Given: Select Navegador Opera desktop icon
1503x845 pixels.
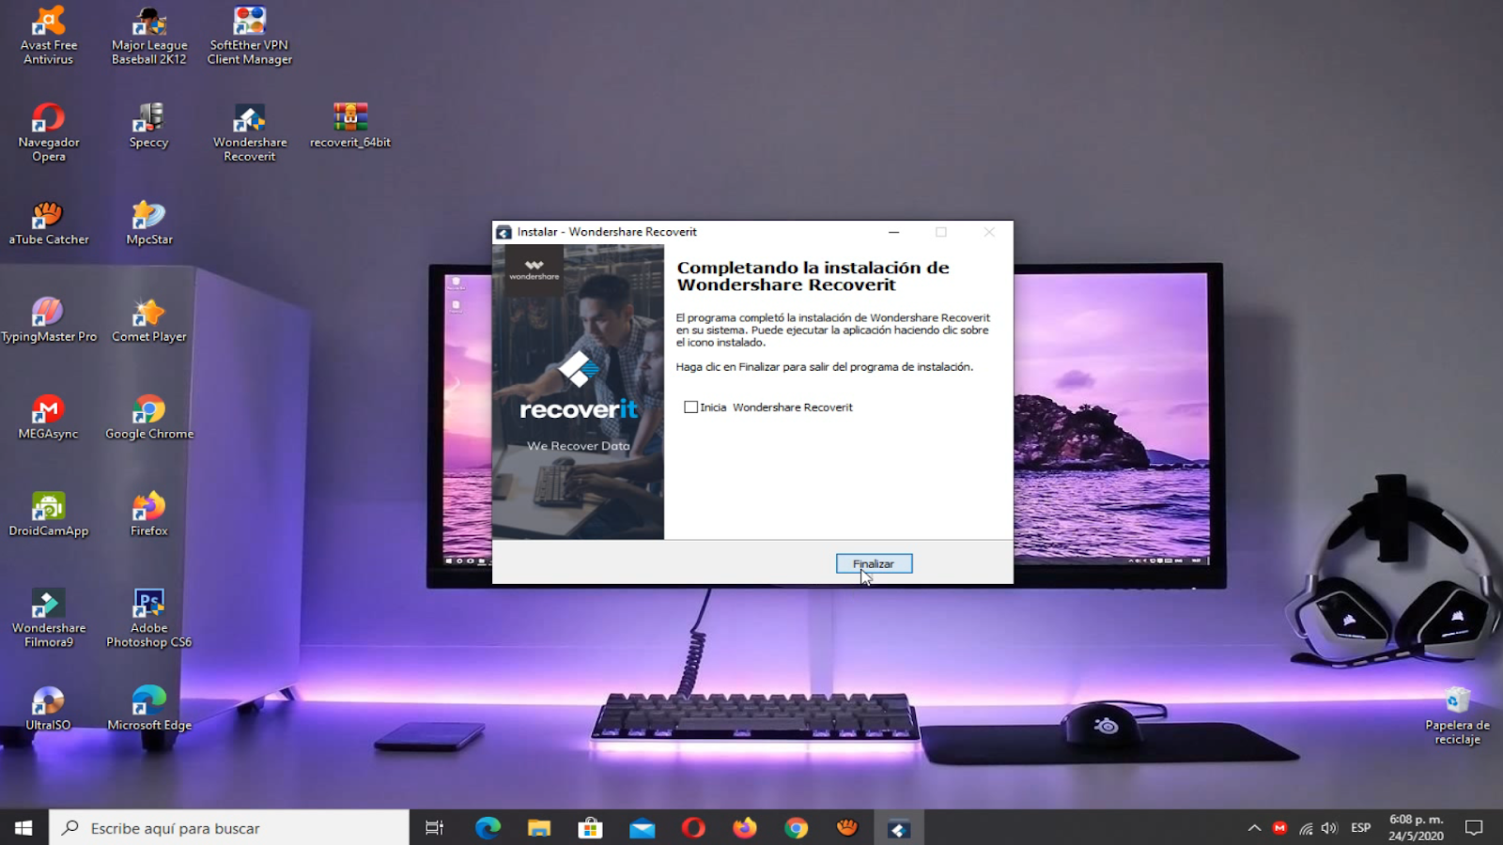Looking at the screenshot, I should [x=49, y=132].
